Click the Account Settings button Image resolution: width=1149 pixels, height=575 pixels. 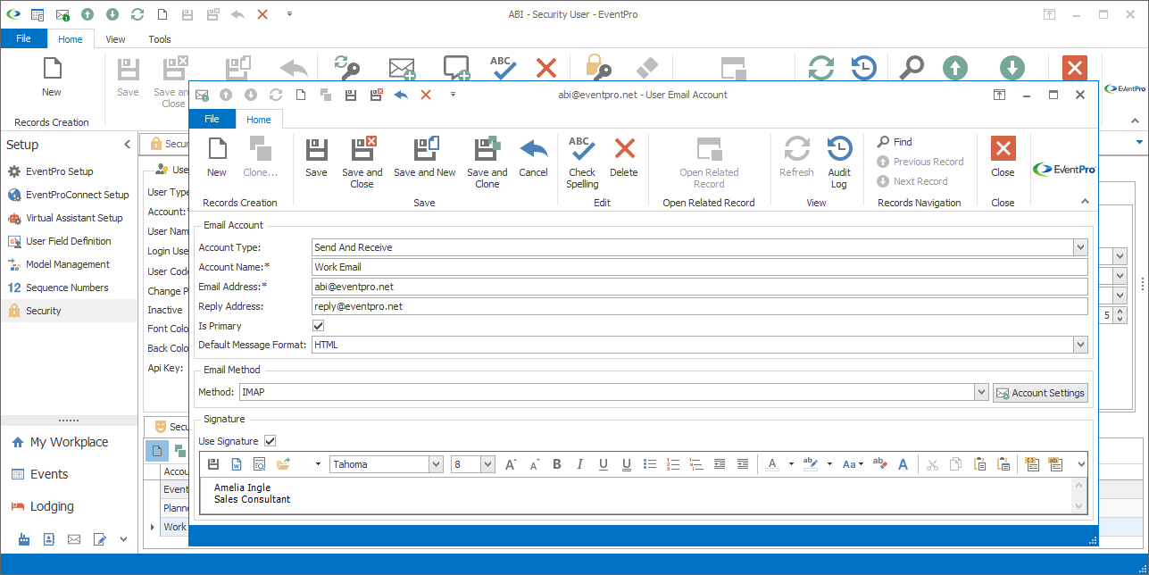coord(1040,393)
